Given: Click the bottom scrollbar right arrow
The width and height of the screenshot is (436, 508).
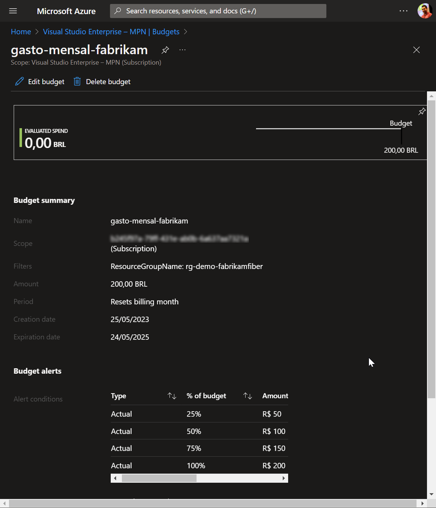Looking at the screenshot, I should tap(422, 503).
